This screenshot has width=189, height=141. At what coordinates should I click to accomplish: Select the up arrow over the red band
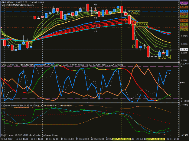(126, 20)
